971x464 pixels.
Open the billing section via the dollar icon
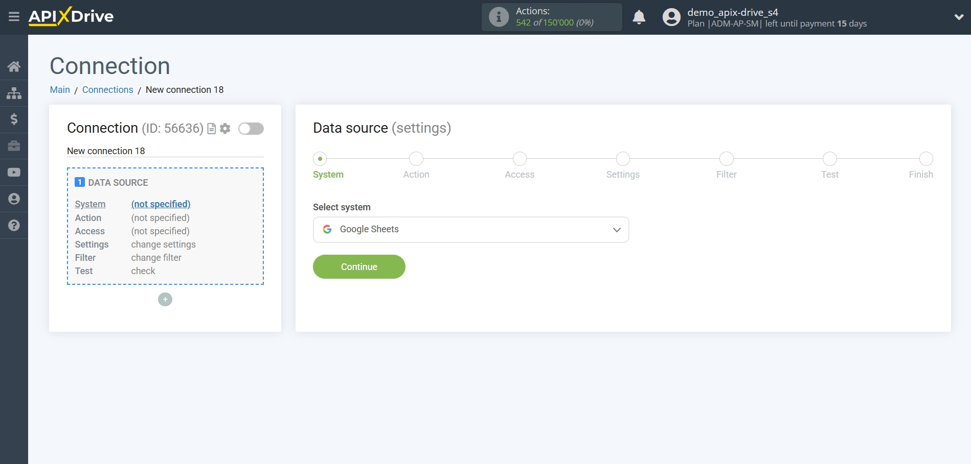click(14, 119)
